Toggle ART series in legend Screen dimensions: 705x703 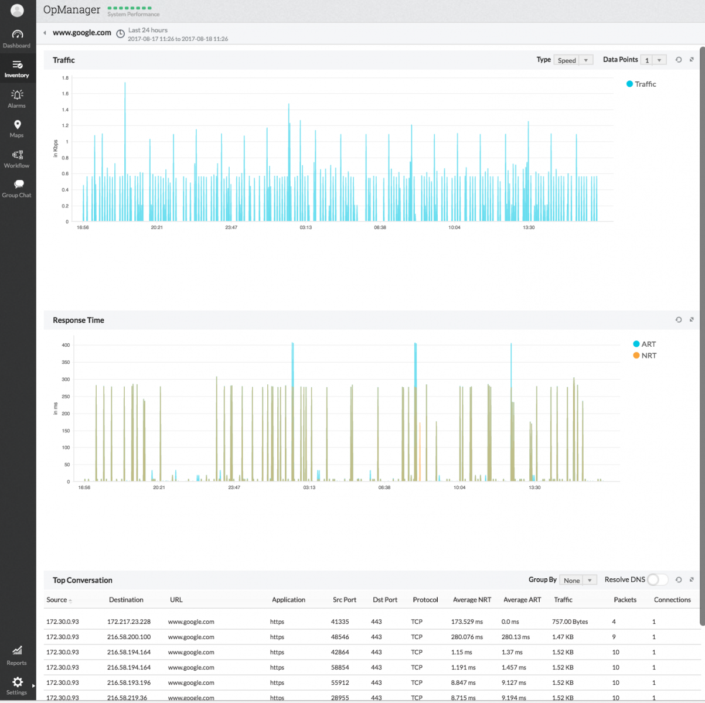(644, 344)
